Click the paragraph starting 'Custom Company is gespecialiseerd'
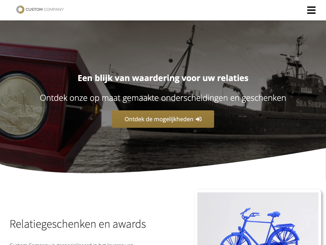The width and height of the screenshot is (326, 245). pyautogui.click(x=72, y=244)
